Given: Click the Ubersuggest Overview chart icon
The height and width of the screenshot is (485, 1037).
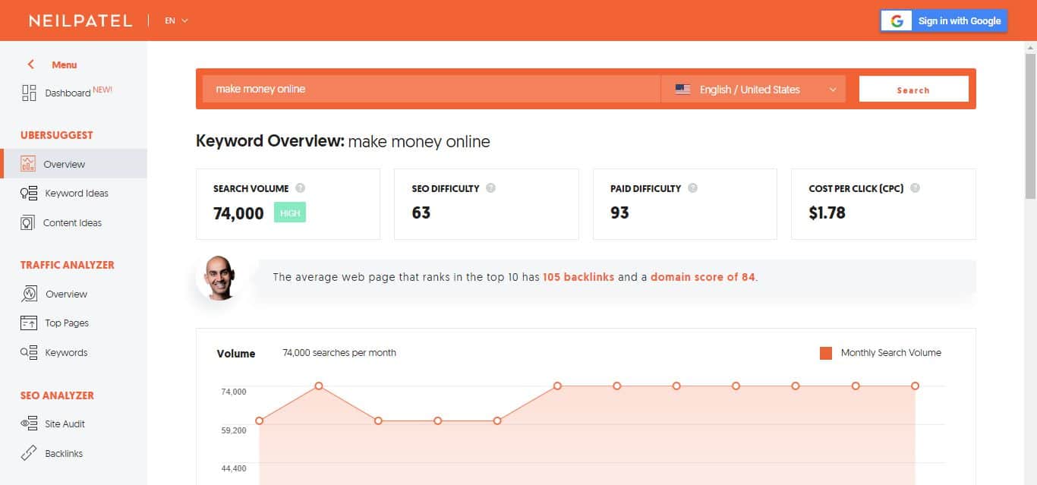Looking at the screenshot, I should pyautogui.click(x=28, y=163).
